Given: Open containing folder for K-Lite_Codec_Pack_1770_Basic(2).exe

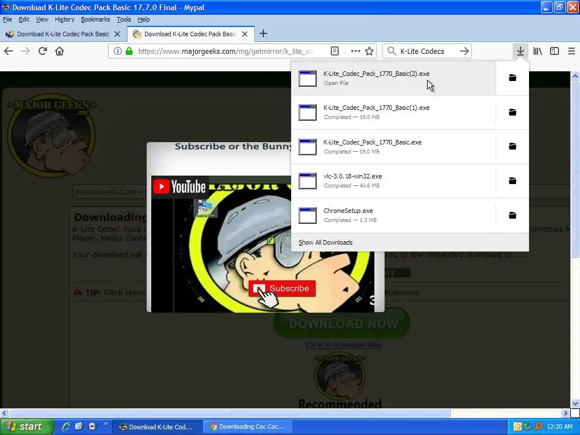Looking at the screenshot, I should coord(512,78).
